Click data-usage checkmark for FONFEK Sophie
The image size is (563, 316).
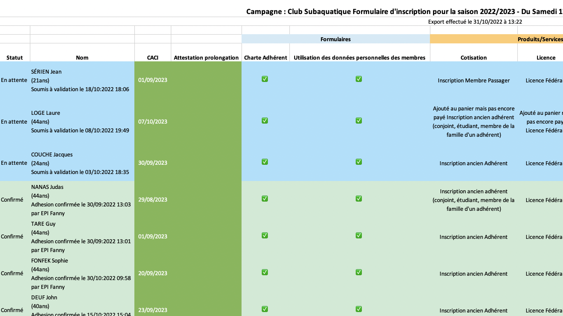[x=359, y=272]
